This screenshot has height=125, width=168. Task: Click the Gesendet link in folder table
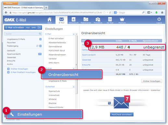(x=86, y=60)
